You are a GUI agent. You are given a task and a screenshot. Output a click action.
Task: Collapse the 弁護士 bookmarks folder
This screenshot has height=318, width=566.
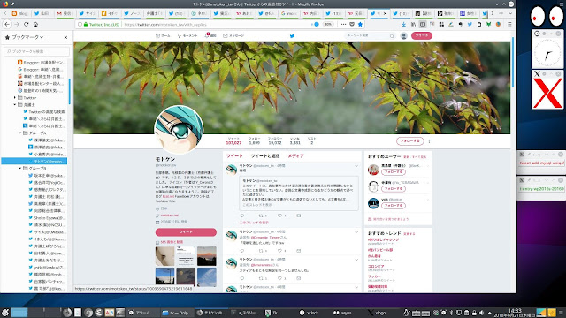click(15, 105)
